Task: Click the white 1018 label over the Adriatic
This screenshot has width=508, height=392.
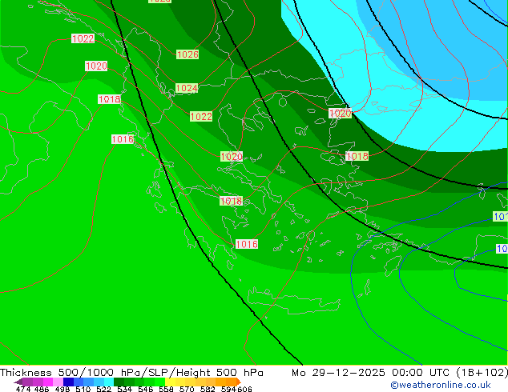Action: [109, 99]
